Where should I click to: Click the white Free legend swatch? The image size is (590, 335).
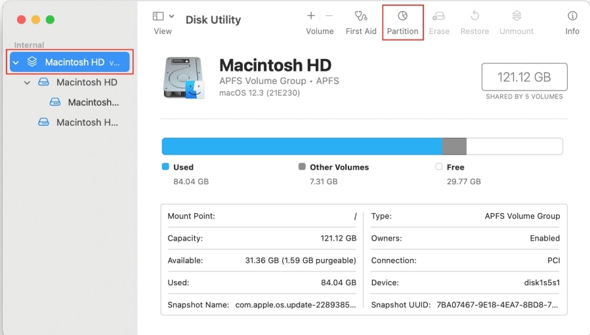coord(439,167)
